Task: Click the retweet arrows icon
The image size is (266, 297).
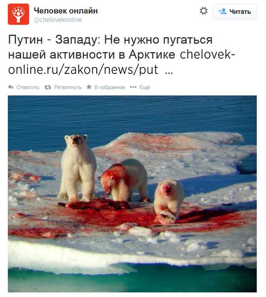Action: click(x=47, y=87)
